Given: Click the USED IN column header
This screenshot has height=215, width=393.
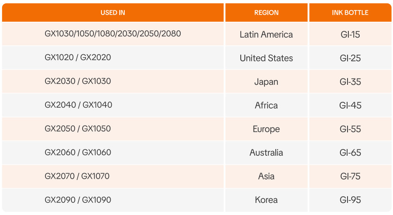Looking at the screenshot, I should point(113,13).
